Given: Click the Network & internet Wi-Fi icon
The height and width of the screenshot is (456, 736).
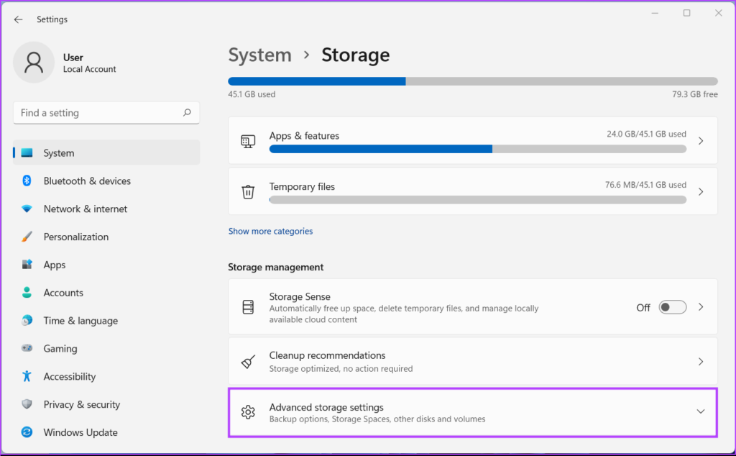Looking at the screenshot, I should (x=27, y=209).
